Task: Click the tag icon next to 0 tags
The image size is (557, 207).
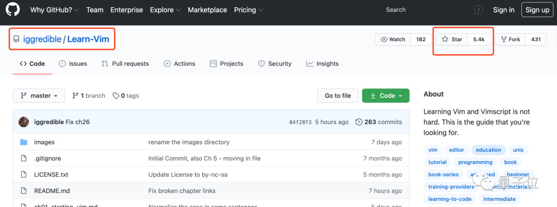Action: [116, 96]
